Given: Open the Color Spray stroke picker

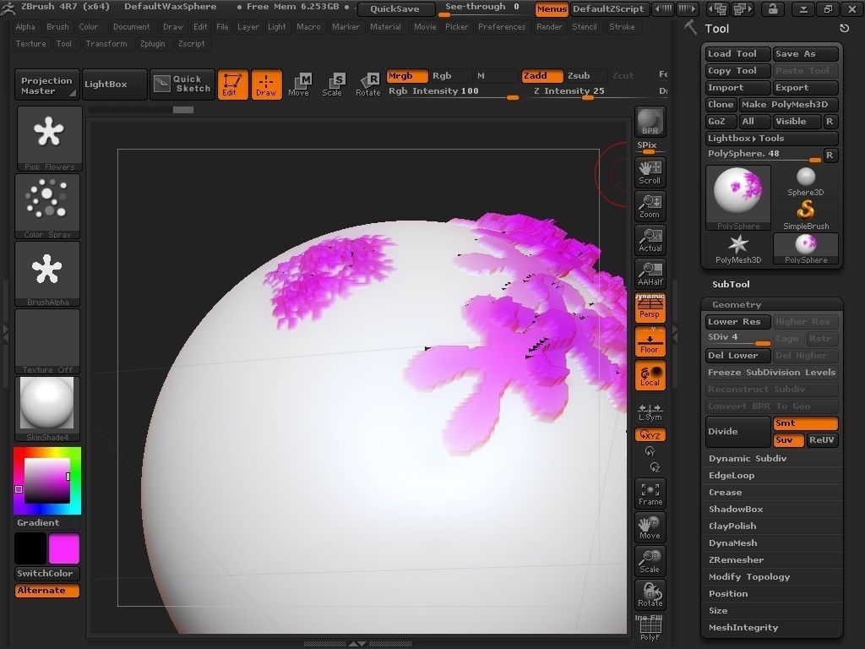Looking at the screenshot, I should pyautogui.click(x=47, y=206).
